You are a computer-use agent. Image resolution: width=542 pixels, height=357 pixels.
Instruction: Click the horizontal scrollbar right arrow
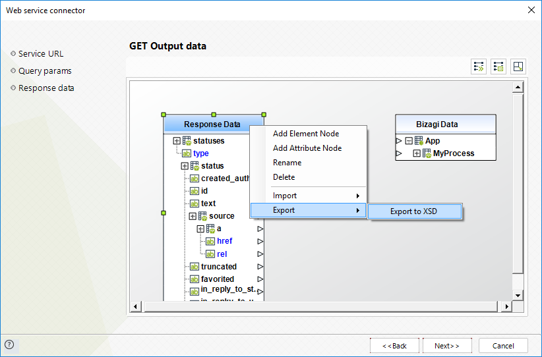[507, 306]
